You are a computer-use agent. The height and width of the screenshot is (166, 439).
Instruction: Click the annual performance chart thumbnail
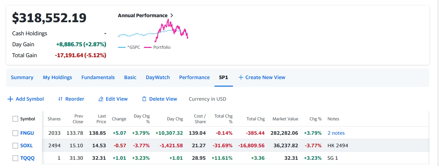(153, 31)
